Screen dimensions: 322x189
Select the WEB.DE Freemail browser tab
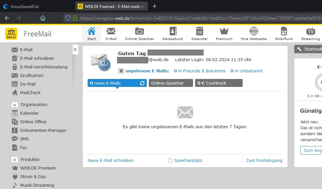112,6
